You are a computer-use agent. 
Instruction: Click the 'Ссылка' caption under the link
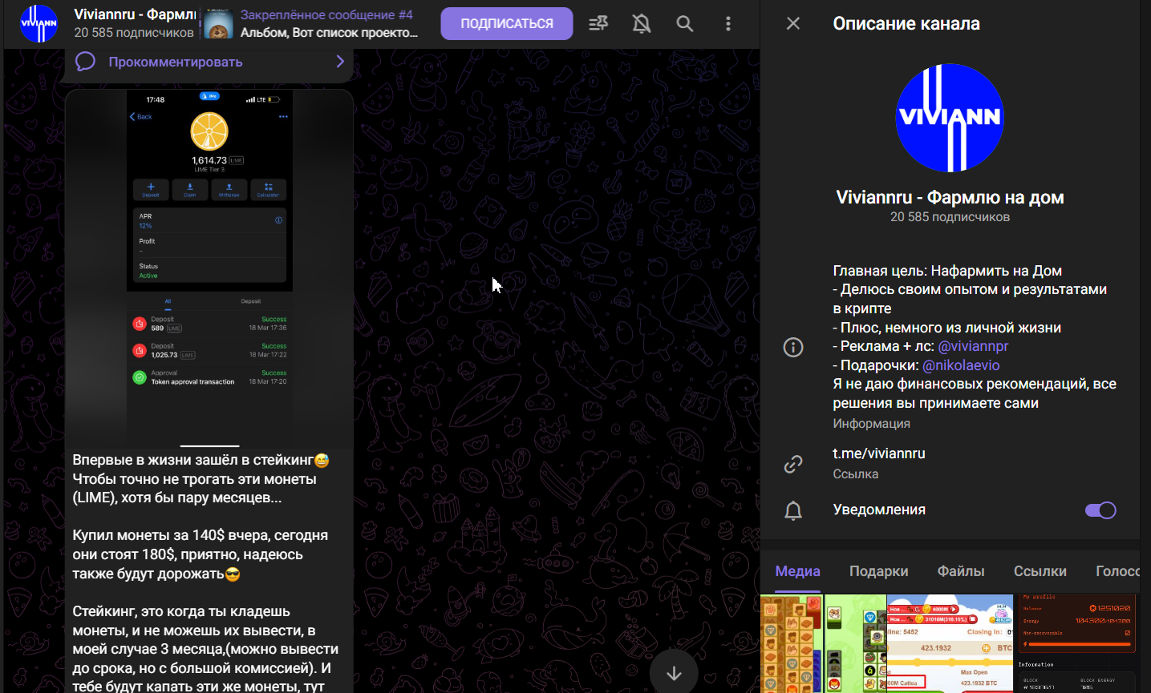tap(855, 474)
